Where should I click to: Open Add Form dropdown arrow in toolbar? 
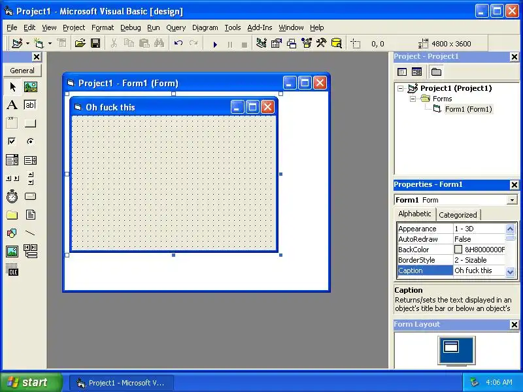[50, 43]
